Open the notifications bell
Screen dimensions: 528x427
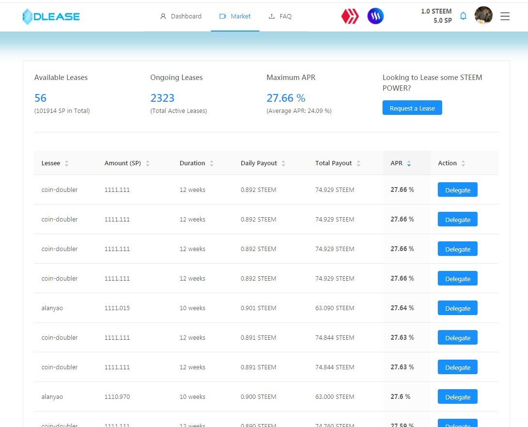[464, 16]
